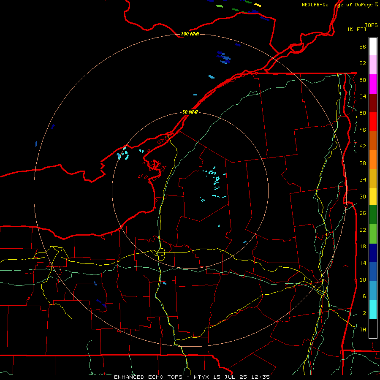Select the dark green legend swatch
The height and width of the screenshot is (380, 380).
tap(373, 215)
